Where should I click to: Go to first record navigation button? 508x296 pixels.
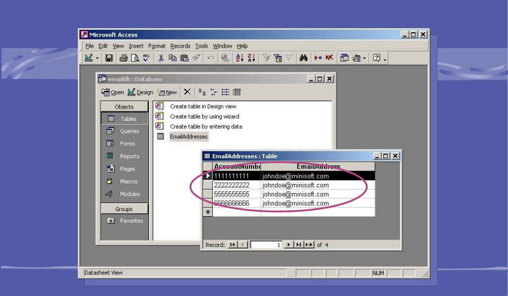pos(233,245)
